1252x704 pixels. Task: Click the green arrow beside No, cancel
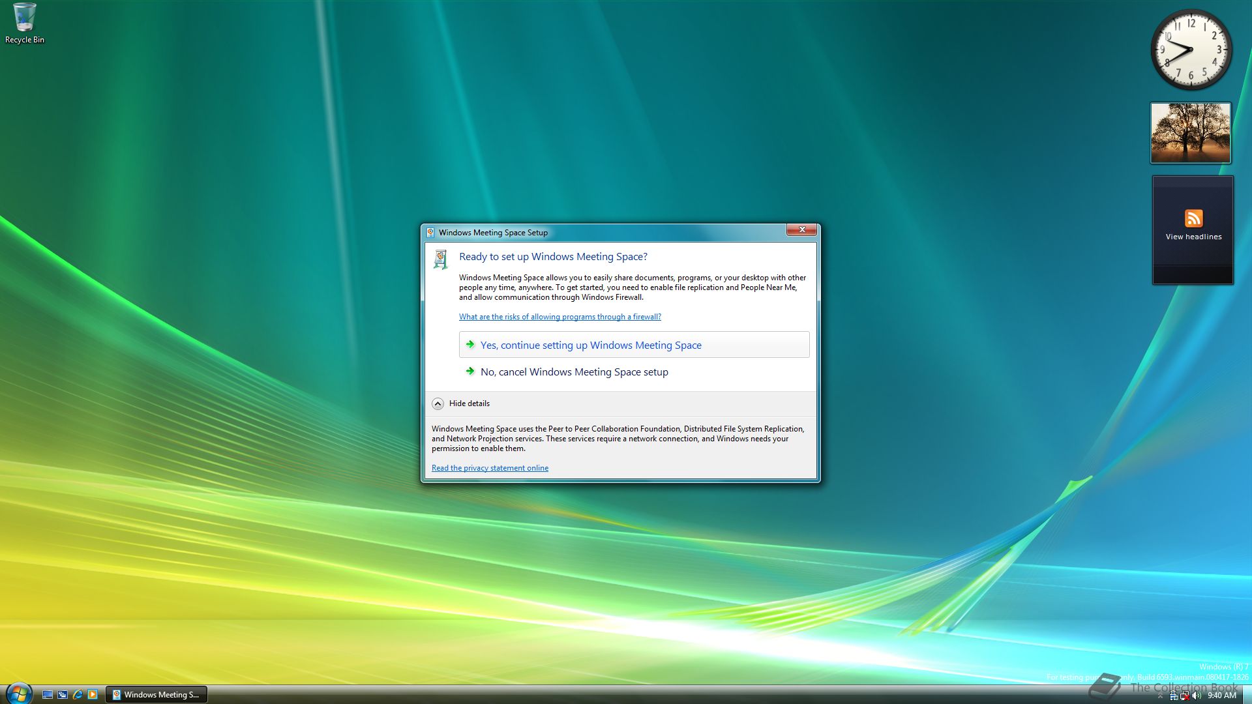(469, 372)
